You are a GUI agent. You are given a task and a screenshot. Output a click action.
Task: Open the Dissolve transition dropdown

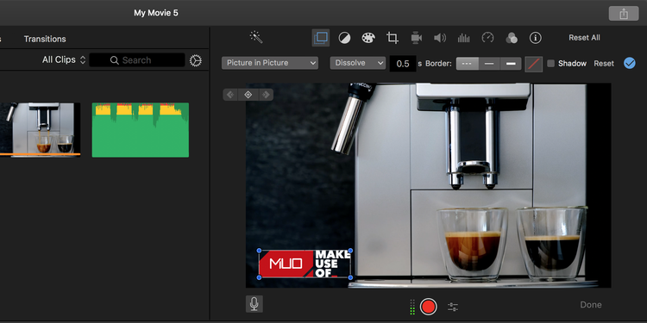click(x=357, y=63)
